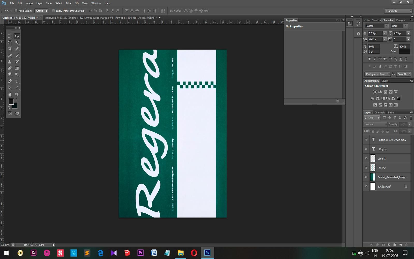Select the Rectangular Marquee tool
Viewport: 414px width, 259px height.
pyautogui.click(x=10, y=36)
